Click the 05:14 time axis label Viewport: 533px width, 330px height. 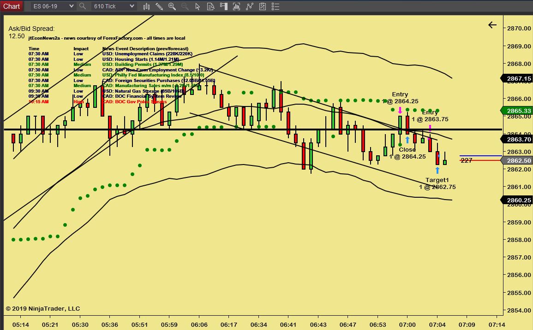(20, 324)
